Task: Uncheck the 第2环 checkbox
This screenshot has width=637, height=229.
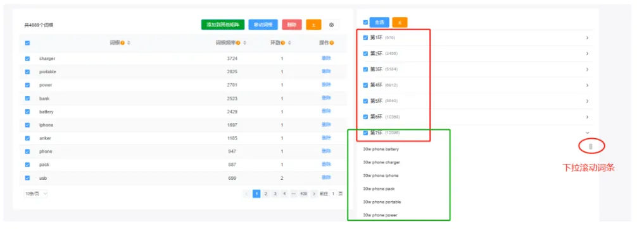Action: [365, 54]
